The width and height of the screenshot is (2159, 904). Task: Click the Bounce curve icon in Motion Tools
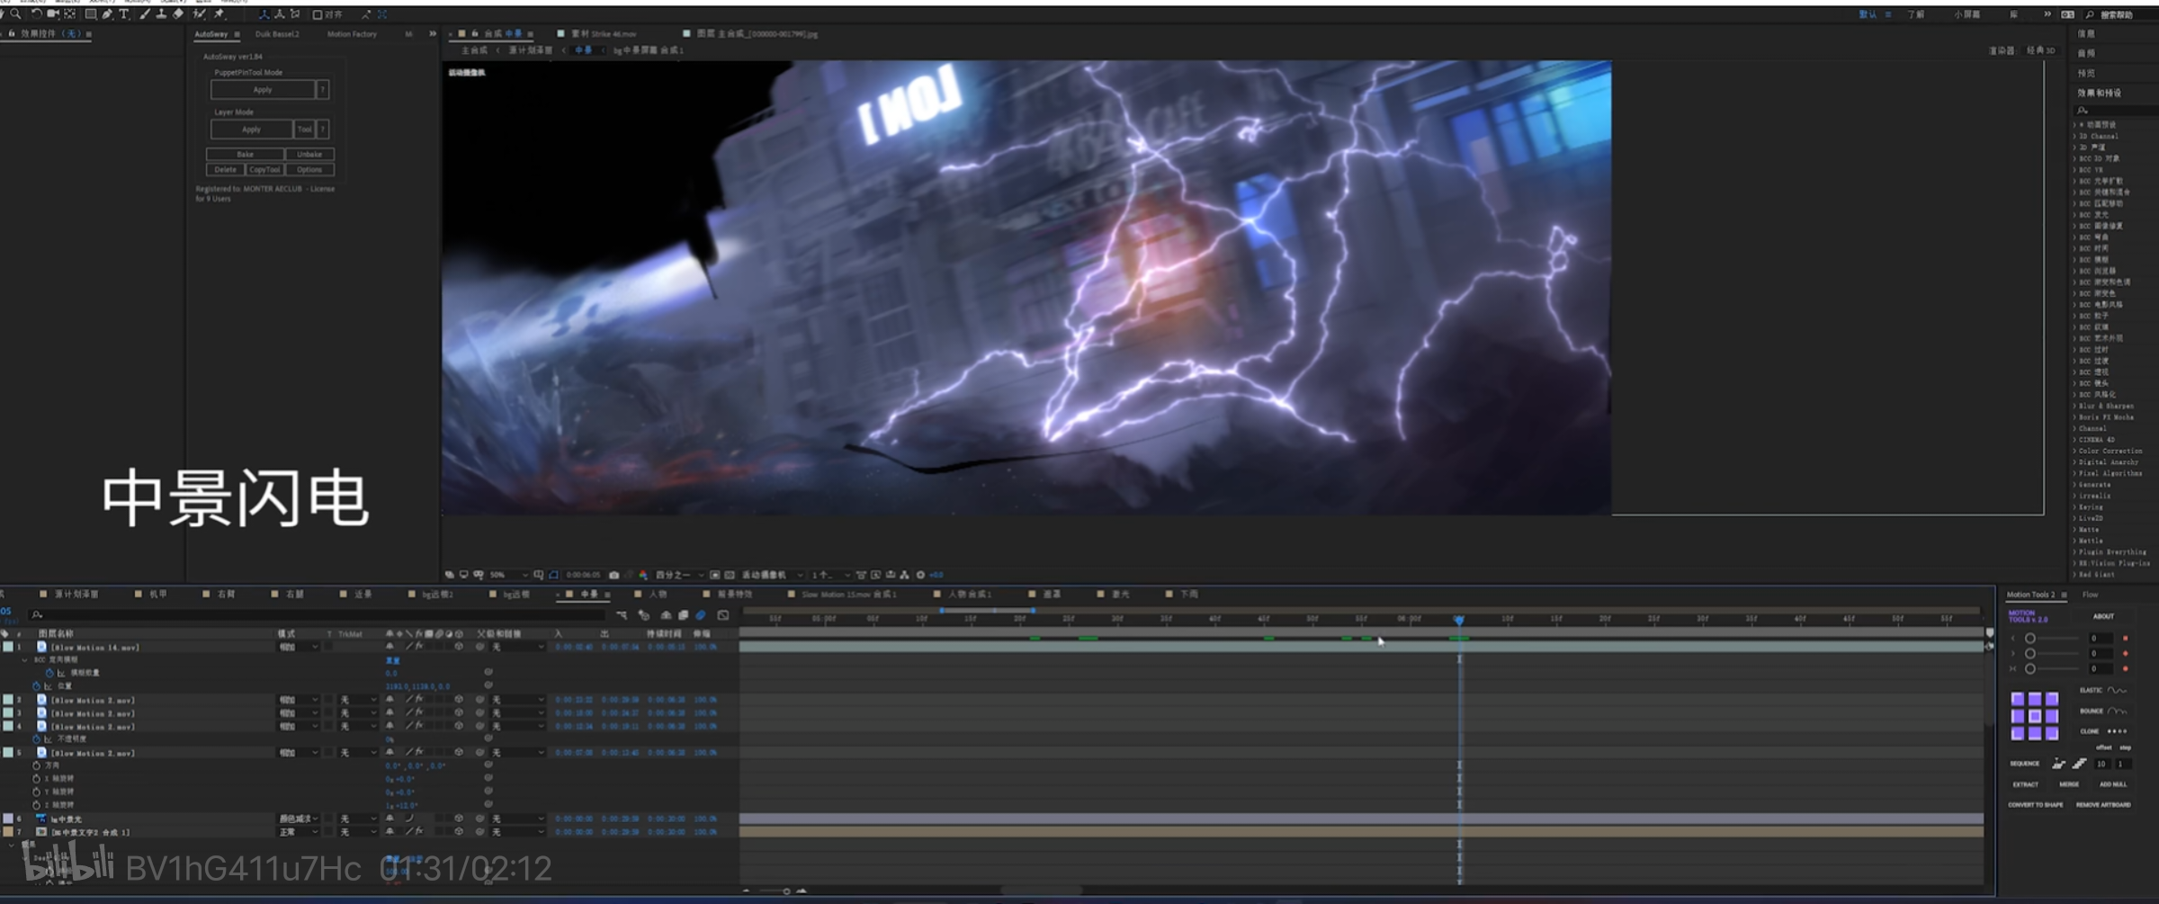tap(2118, 711)
